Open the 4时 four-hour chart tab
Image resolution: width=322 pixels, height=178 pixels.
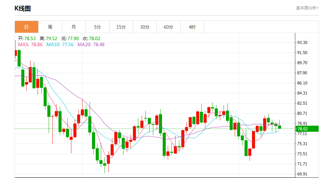192,27
